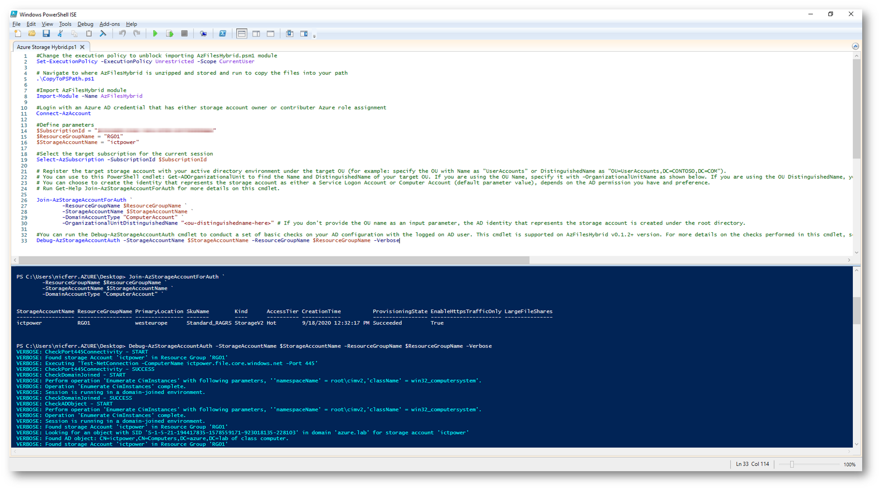Viewport: 881px width, 490px height.
Task: Click 100% zoom value in status bar
Action: coord(849,464)
